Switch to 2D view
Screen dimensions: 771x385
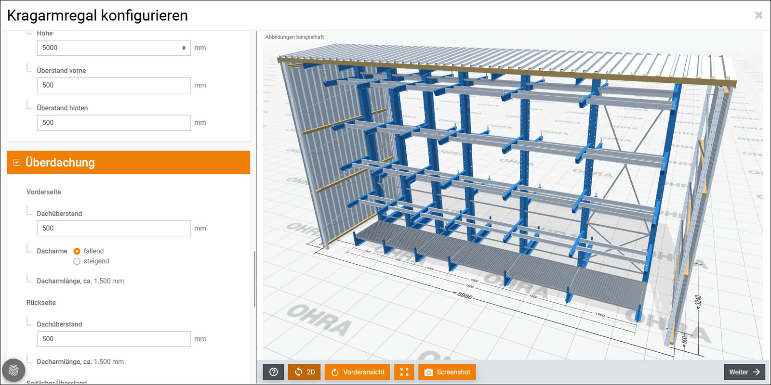click(x=304, y=372)
